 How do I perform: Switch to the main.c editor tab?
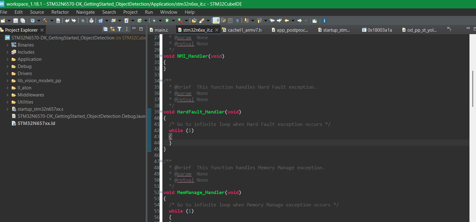point(161,30)
